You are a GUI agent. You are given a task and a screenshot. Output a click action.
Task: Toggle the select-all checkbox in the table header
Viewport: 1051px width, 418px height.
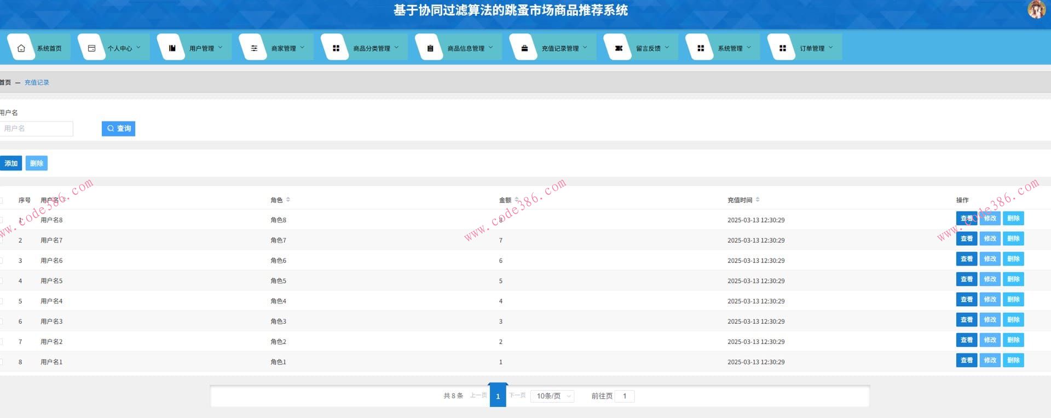click(x=1, y=201)
